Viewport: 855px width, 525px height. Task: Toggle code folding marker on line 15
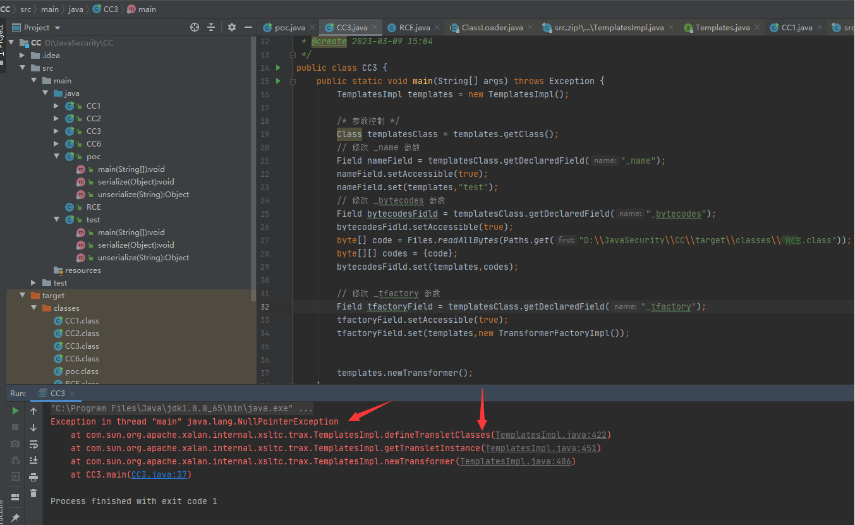(x=293, y=81)
